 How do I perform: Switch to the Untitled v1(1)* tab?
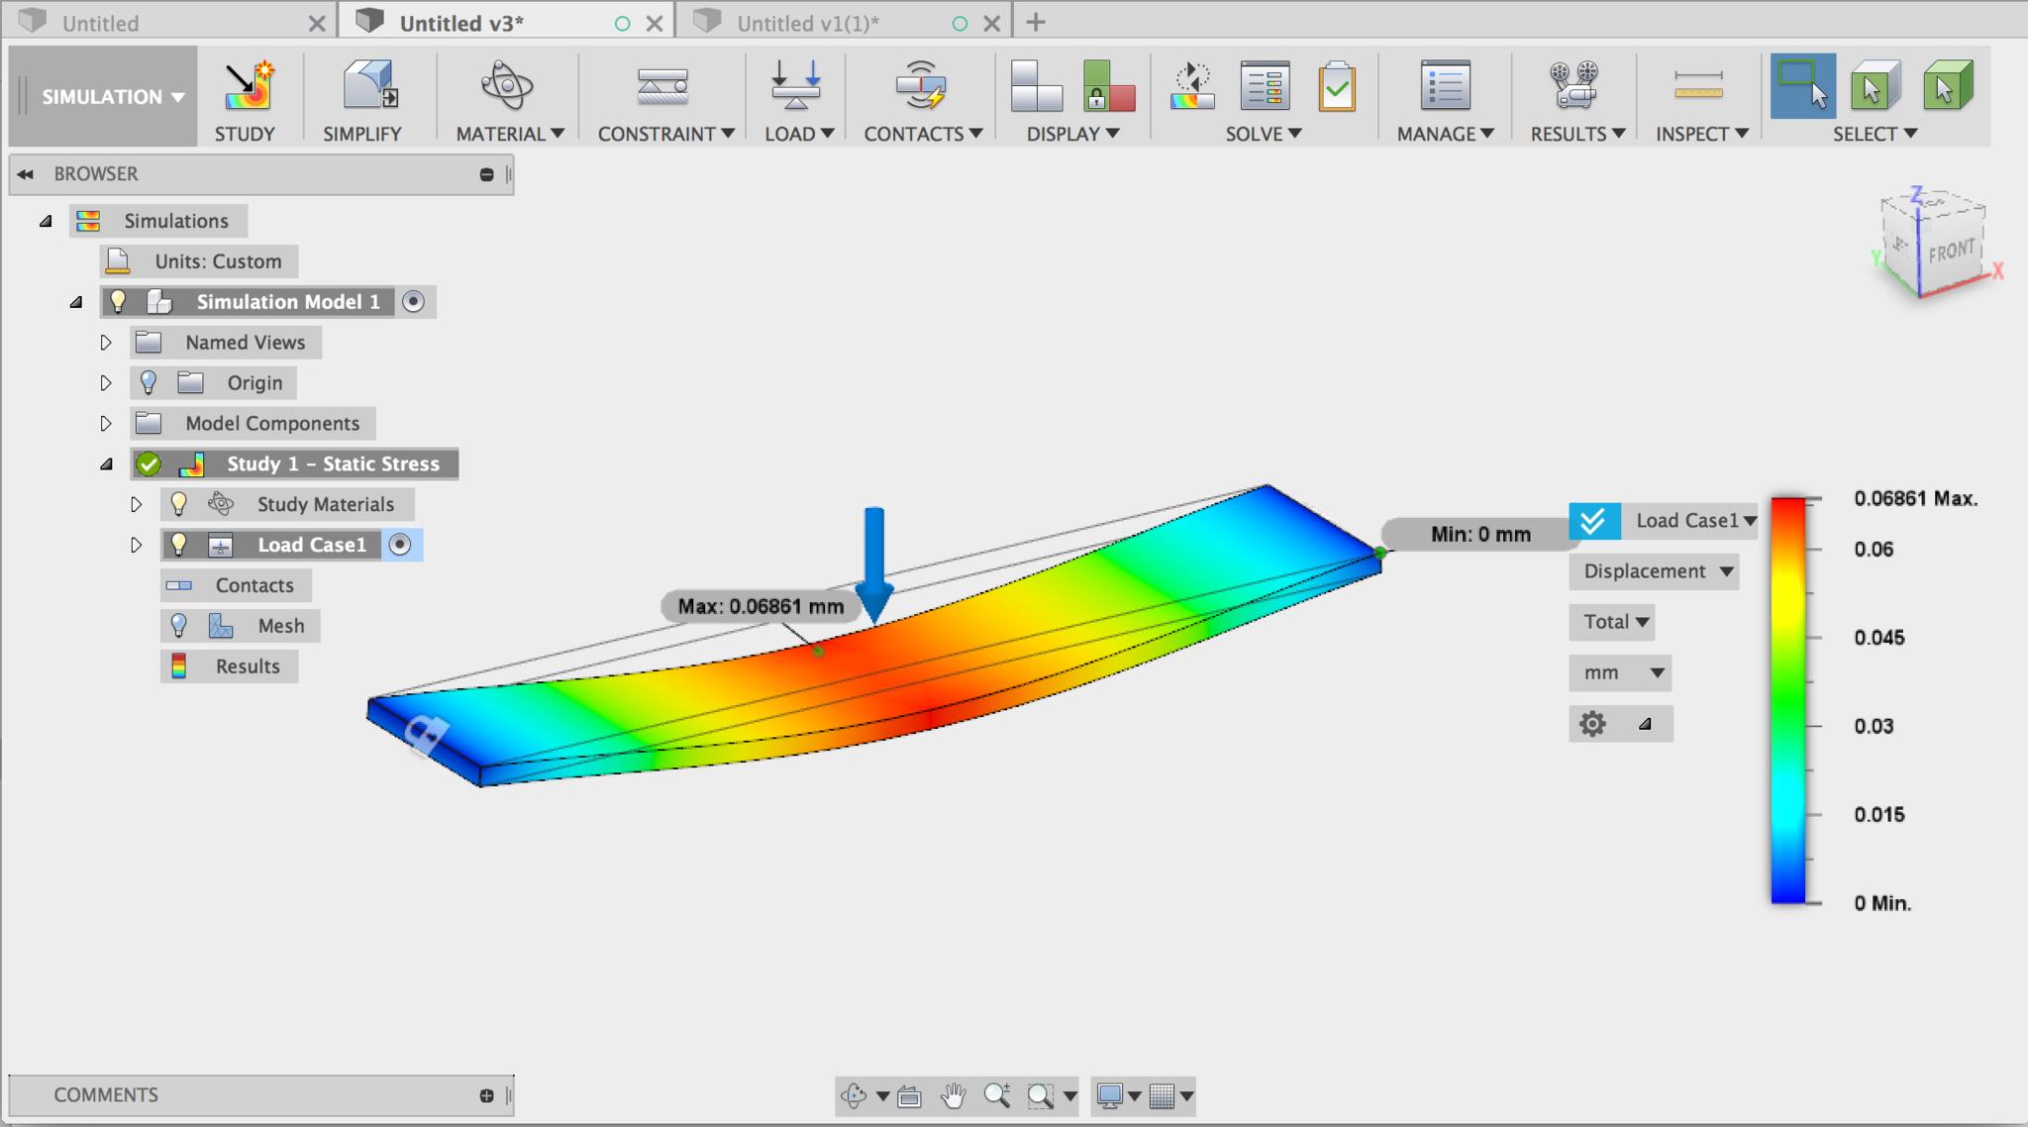point(807,23)
